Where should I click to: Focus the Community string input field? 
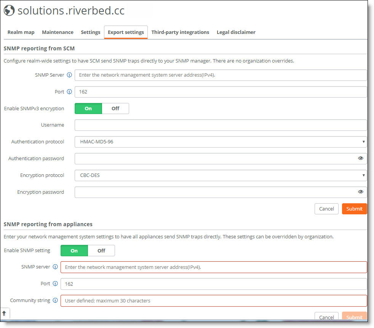214,301
